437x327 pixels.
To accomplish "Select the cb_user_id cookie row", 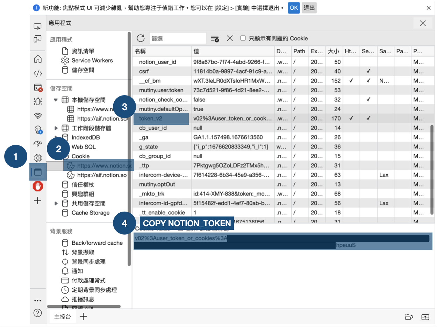I will point(283,128).
